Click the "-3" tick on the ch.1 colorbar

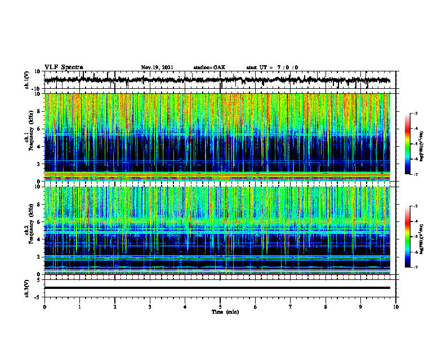(416, 114)
